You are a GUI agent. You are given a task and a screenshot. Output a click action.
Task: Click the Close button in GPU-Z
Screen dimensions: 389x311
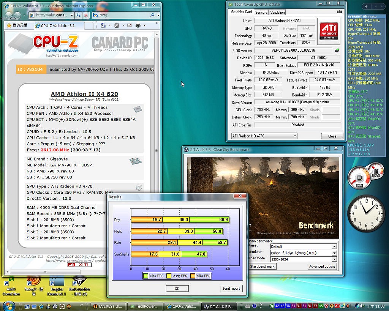click(332, 136)
